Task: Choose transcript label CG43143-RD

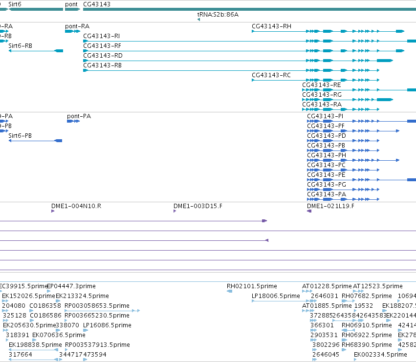Action: click(x=103, y=56)
